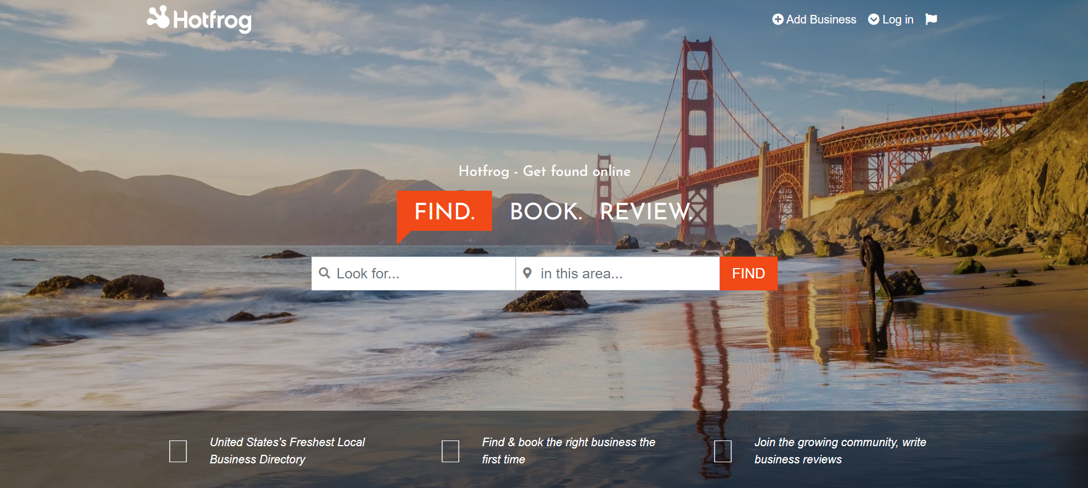Select Join the growing community text
The height and width of the screenshot is (488, 1088).
840,451
